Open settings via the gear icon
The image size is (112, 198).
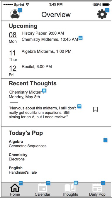pos(102,14)
